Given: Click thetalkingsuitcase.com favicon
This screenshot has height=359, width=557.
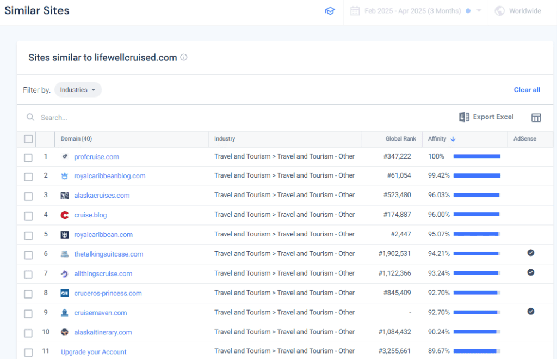Looking at the screenshot, I should pyautogui.click(x=65, y=254).
